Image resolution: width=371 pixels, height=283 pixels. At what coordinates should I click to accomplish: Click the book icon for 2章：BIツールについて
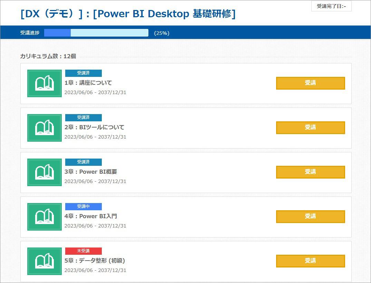click(44, 128)
